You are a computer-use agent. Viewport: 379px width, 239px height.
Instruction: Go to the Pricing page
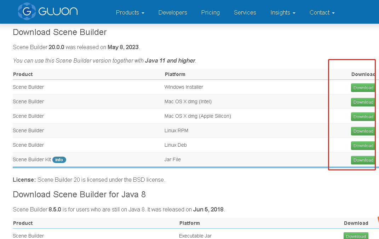(210, 12)
